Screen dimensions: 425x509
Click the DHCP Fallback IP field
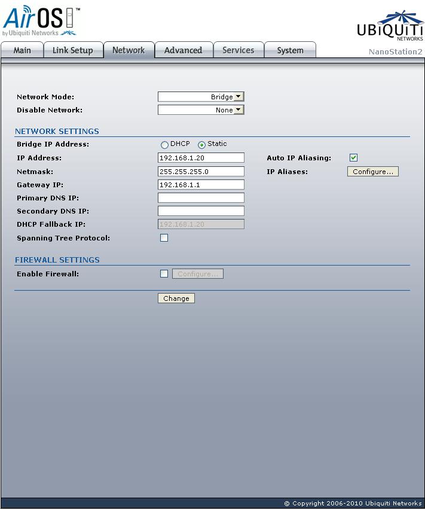201,224
